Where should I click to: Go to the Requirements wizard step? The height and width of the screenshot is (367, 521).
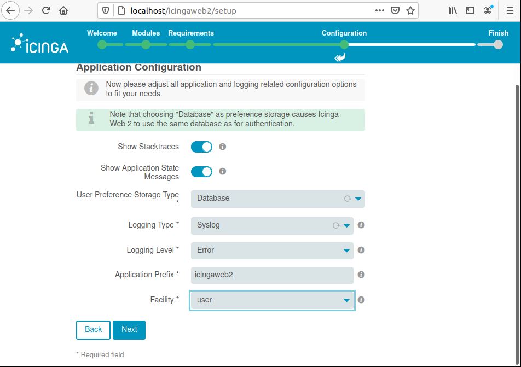click(190, 44)
